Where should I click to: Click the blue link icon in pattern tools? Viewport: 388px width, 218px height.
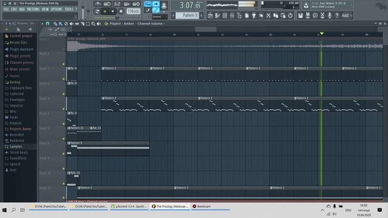click(x=156, y=10)
